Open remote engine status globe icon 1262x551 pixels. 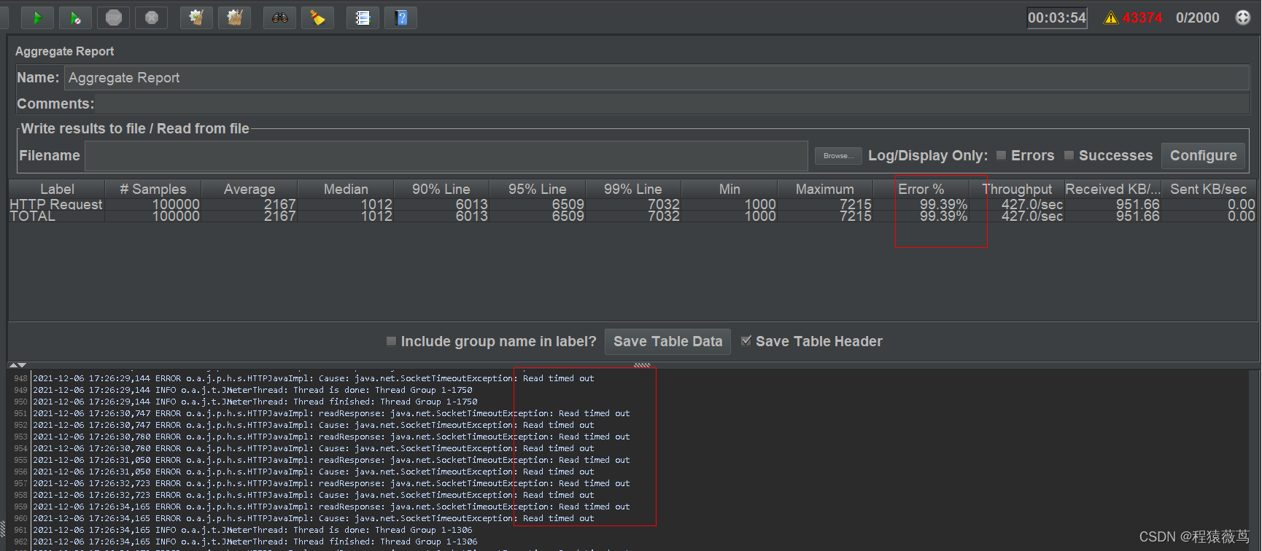[1243, 17]
